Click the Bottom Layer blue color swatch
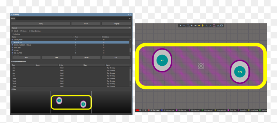 [x=162, y=110]
